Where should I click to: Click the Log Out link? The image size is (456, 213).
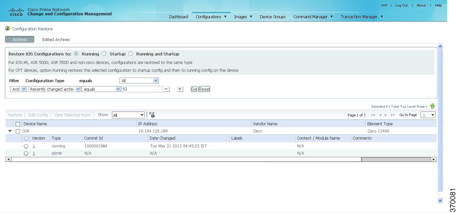[x=401, y=5]
